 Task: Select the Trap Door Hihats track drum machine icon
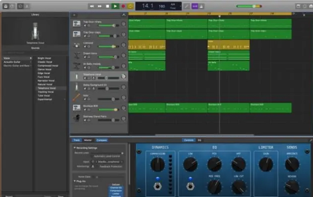coord(77,24)
